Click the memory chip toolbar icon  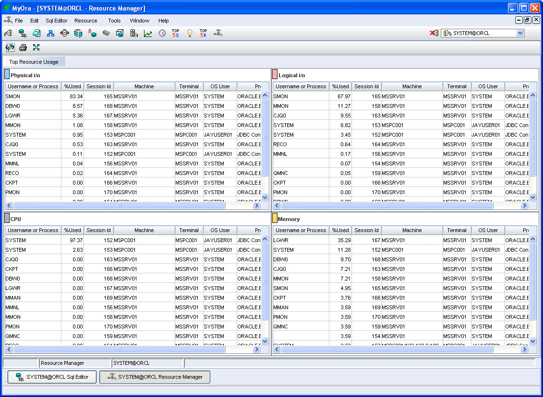click(x=106, y=33)
